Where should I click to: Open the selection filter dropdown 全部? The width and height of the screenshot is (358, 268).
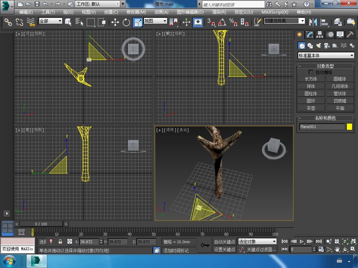[50, 21]
